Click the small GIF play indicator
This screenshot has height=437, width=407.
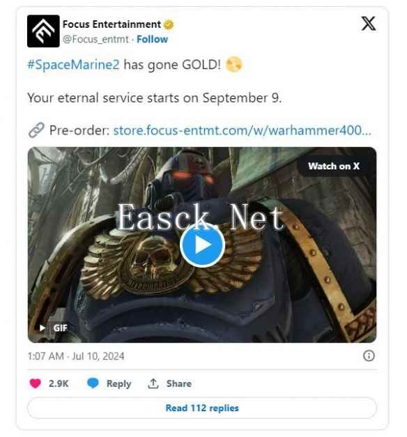click(x=43, y=328)
